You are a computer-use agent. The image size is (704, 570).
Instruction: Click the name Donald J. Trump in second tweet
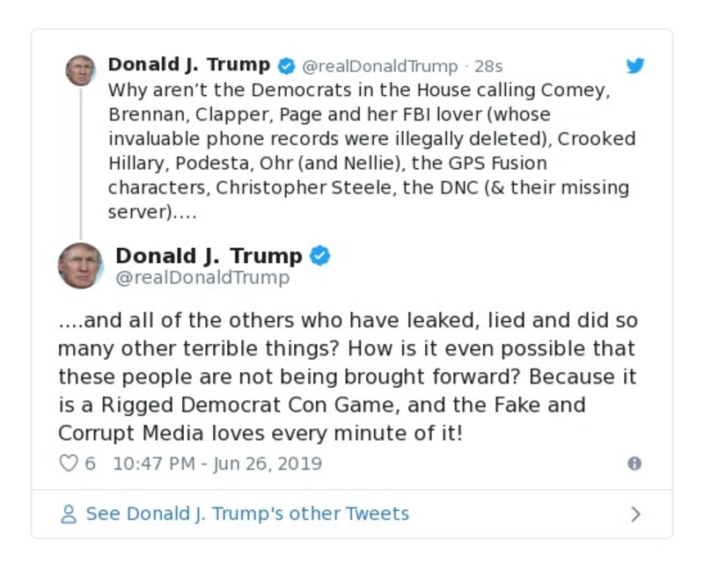click(x=209, y=255)
